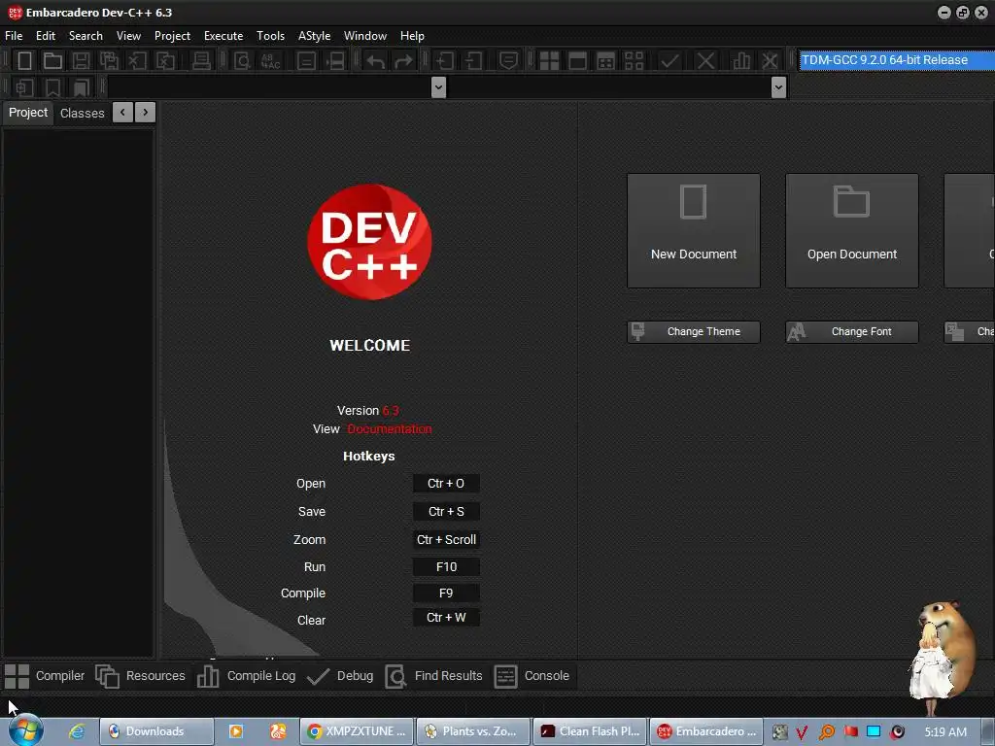
Task: Click the Compile and Run toolbar icon
Action: [x=606, y=61]
